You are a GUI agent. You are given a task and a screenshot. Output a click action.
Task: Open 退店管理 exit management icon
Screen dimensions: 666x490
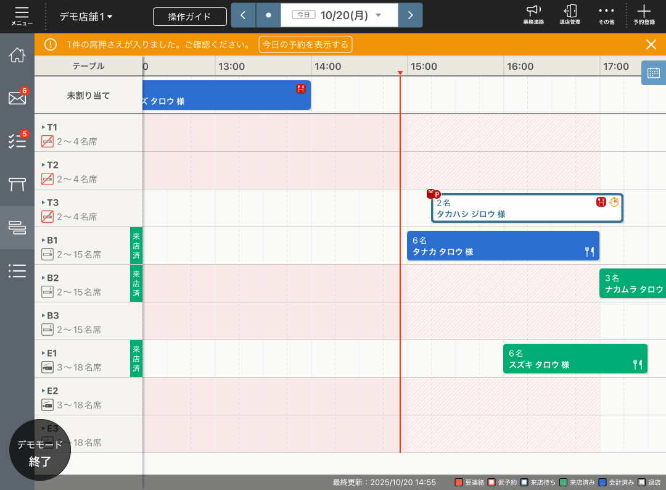point(570,15)
